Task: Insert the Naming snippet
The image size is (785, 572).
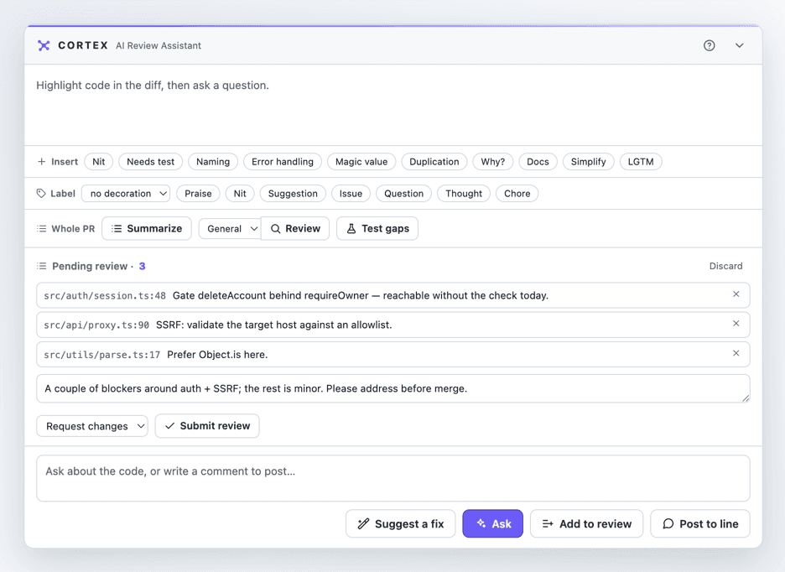Action: click(x=213, y=162)
